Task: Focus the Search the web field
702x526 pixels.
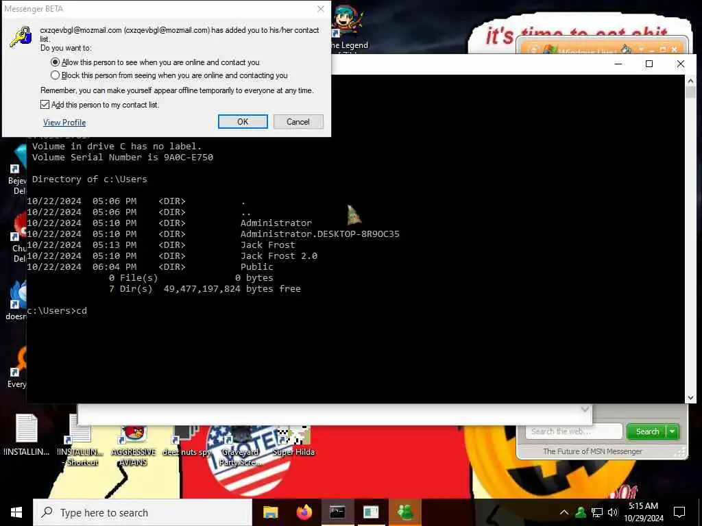Action: [574, 431]
